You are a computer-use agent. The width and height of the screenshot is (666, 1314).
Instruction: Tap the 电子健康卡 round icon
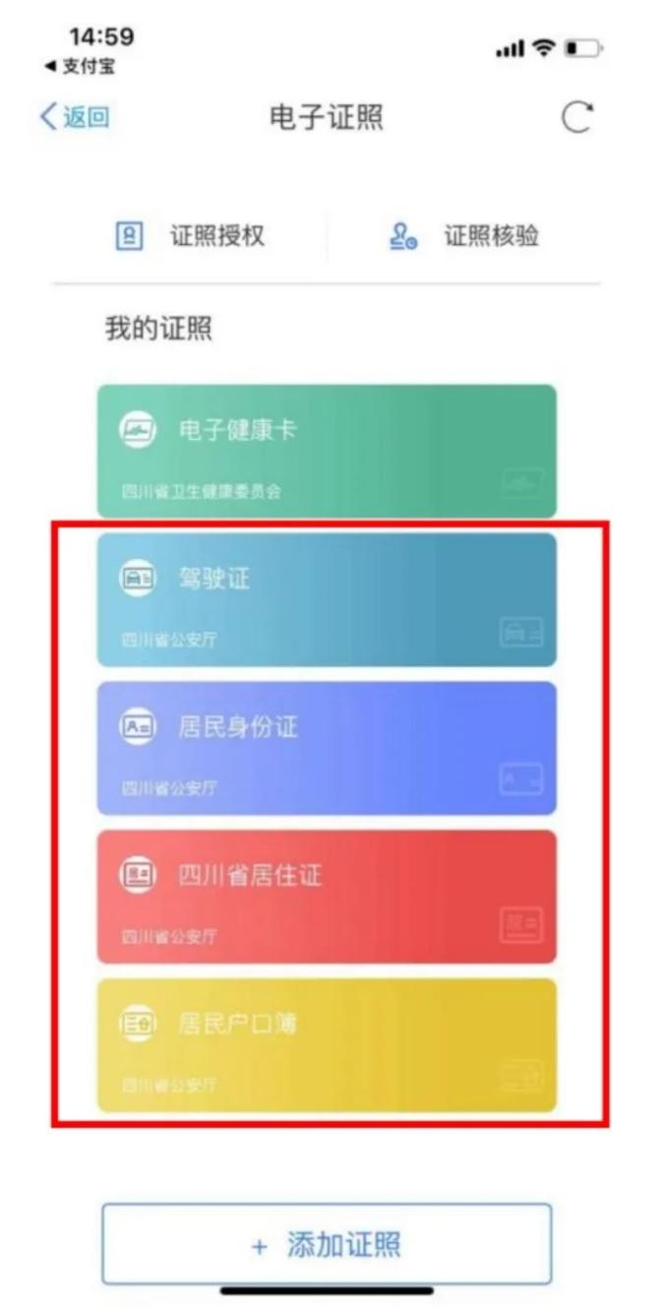coord(138,431)
